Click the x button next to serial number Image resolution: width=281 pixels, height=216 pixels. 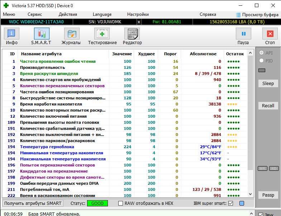pyautogui.click(x=139, y=22)
